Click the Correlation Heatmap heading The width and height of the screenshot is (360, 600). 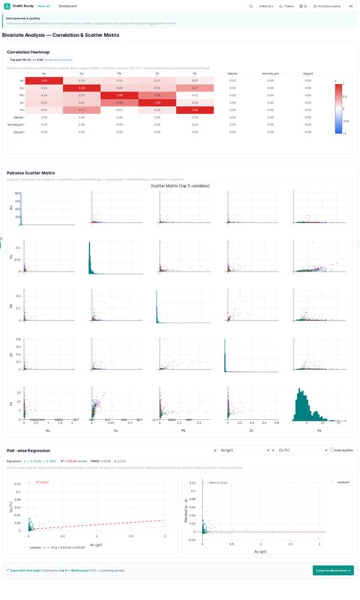(x=28, y=52)
